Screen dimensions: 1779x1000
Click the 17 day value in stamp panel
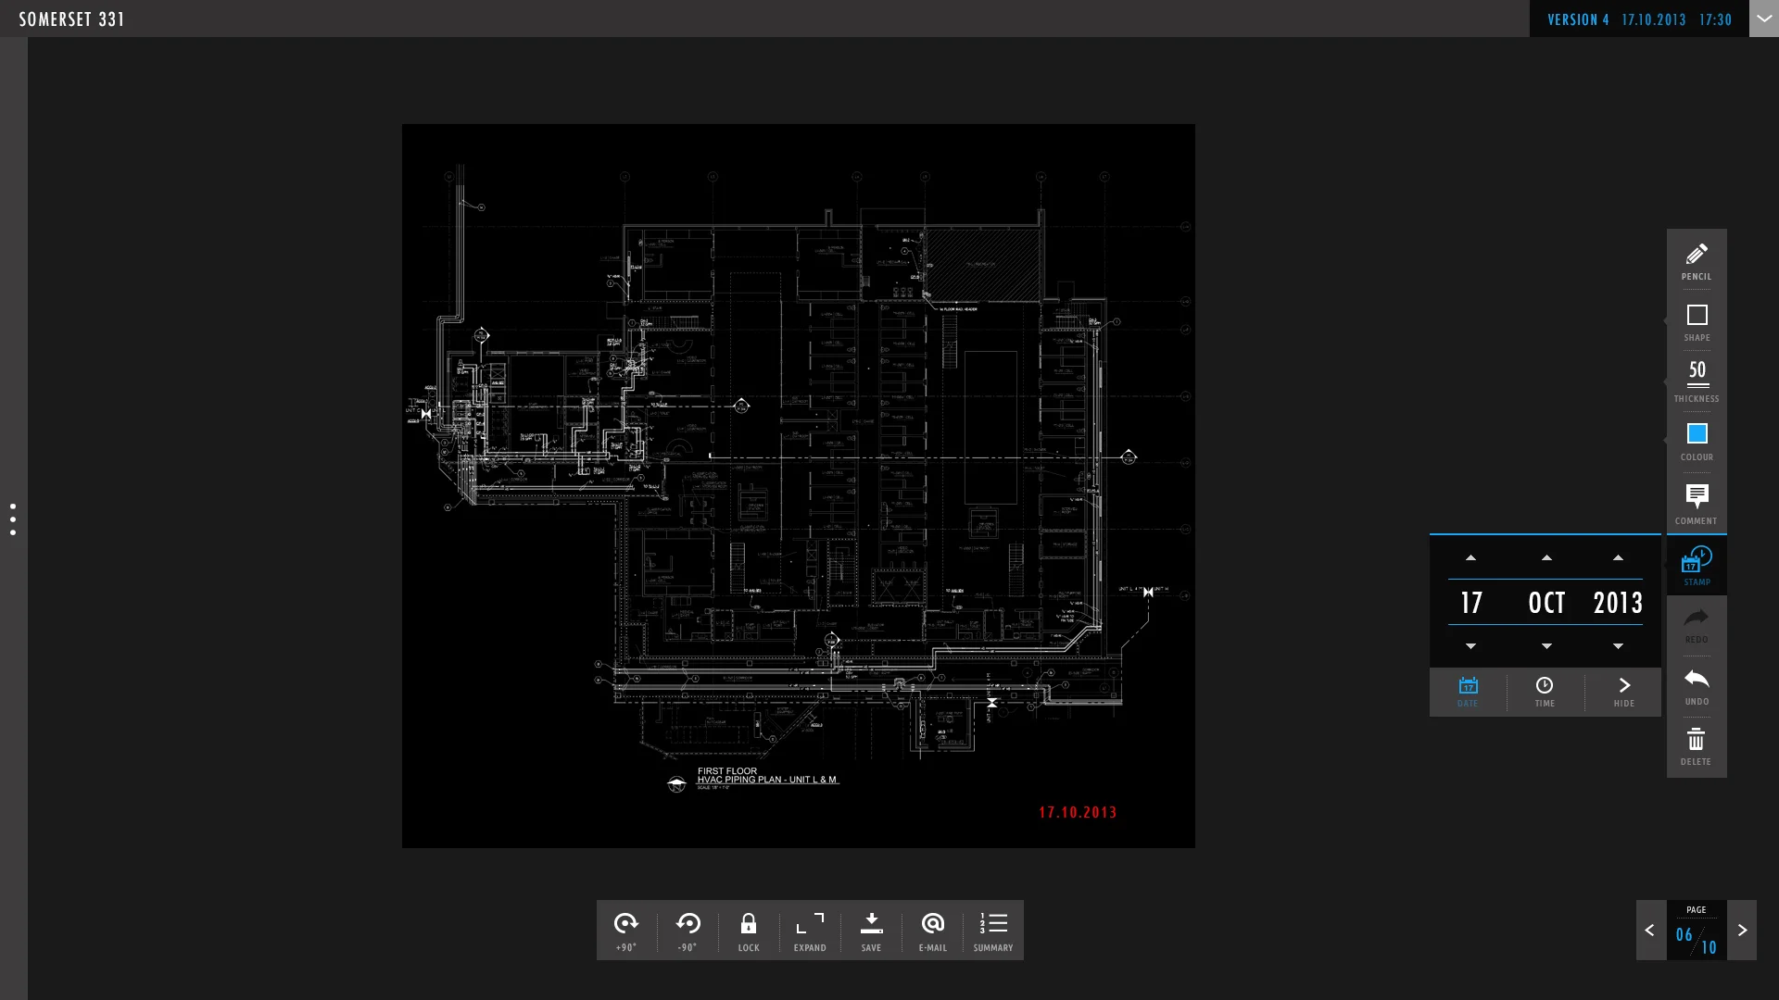1471,603
